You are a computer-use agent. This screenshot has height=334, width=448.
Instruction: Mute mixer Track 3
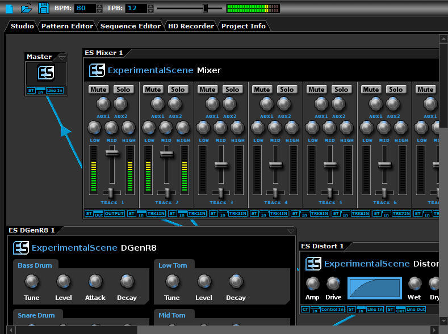tap(207, 89)
